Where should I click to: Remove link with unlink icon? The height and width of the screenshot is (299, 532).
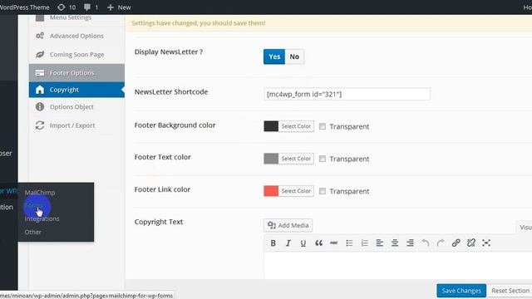[471, 243]
